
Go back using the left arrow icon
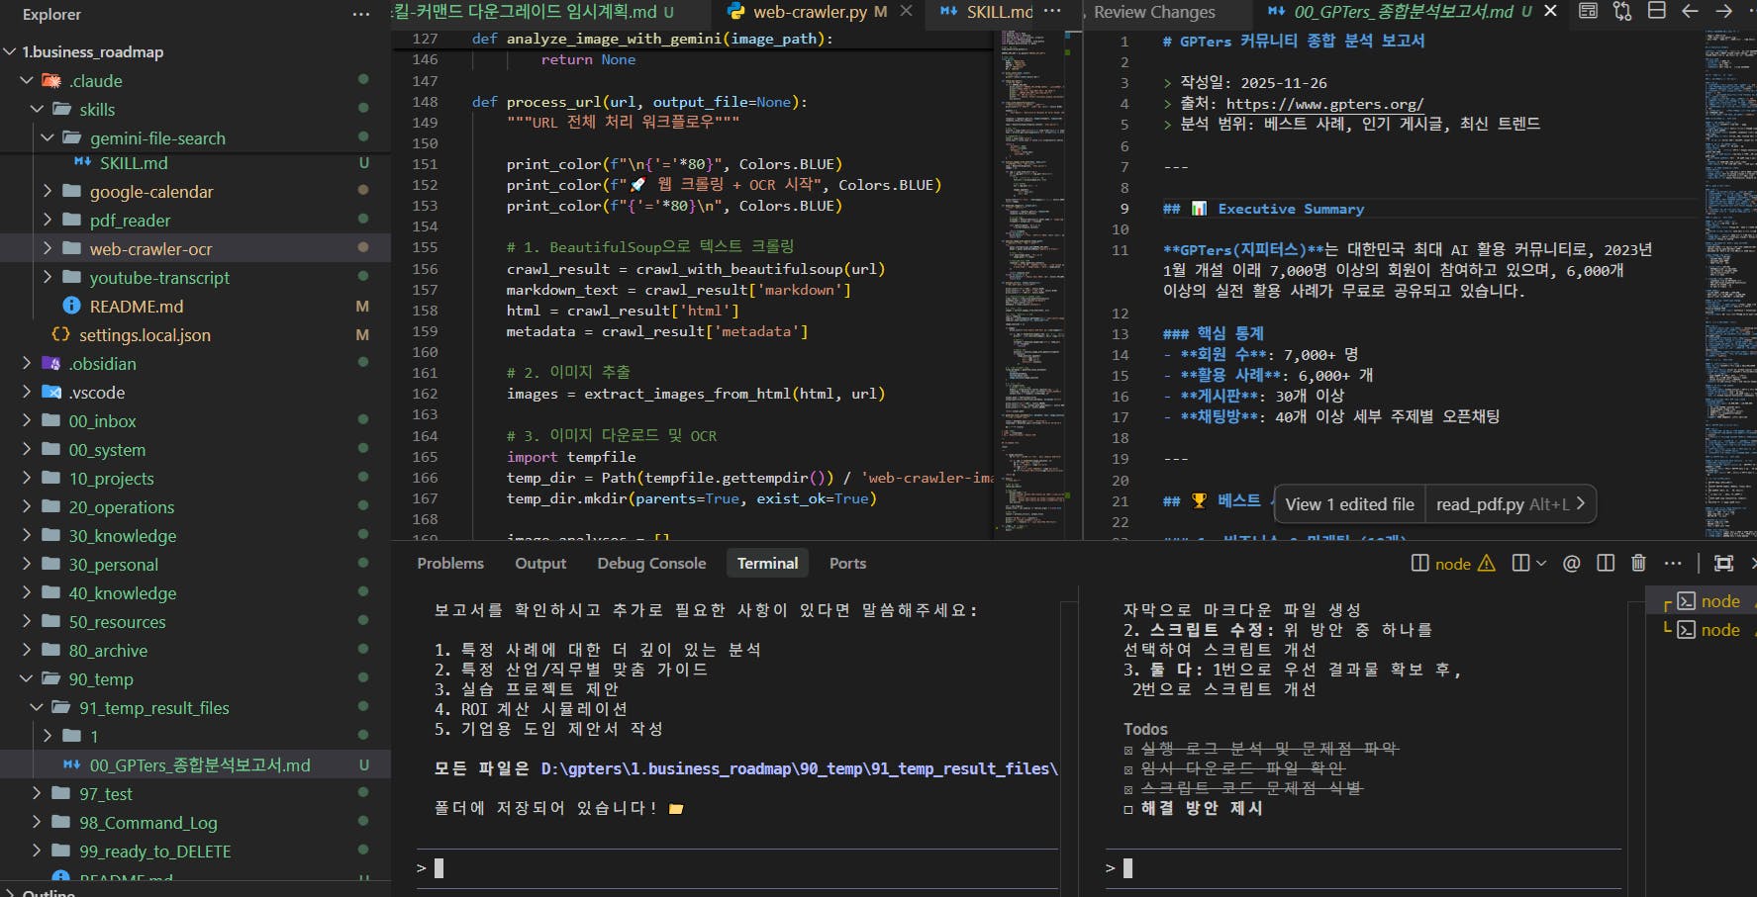click(x=1690, y=11)
